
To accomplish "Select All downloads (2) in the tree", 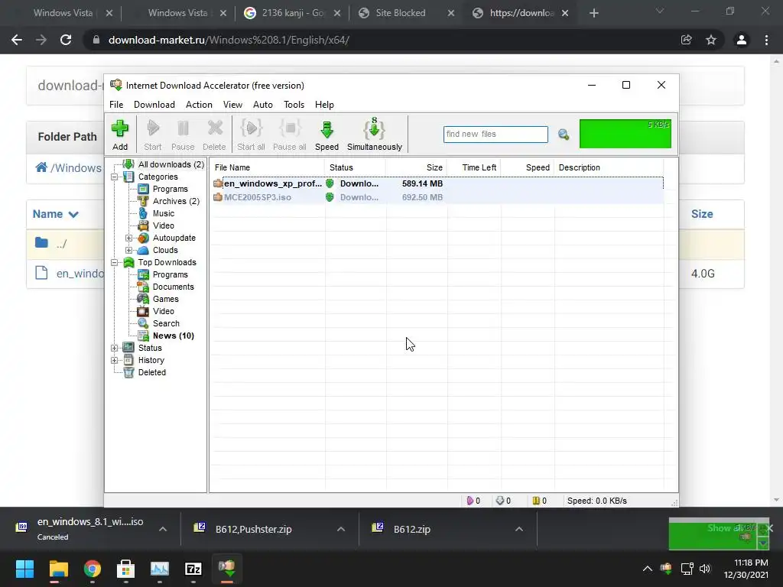I will (171, 164).
